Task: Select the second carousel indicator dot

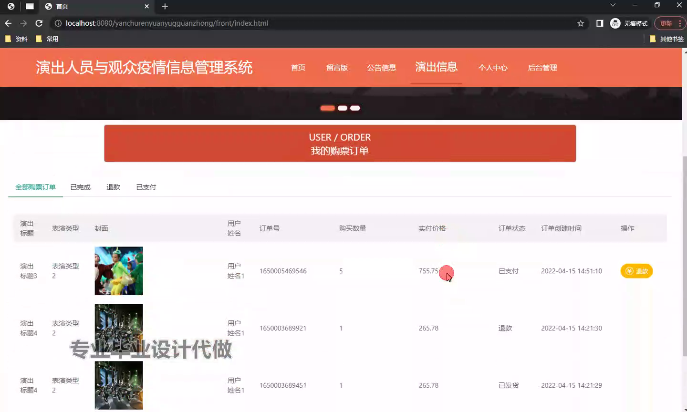Action: pos(343,108)
